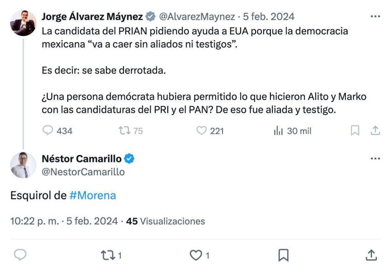The image size is (387, 270).
Task: Like Néstor Camarillo's reply
Action: 197,255
